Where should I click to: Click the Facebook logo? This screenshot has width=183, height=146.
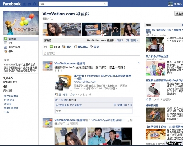tap(12, 4)
